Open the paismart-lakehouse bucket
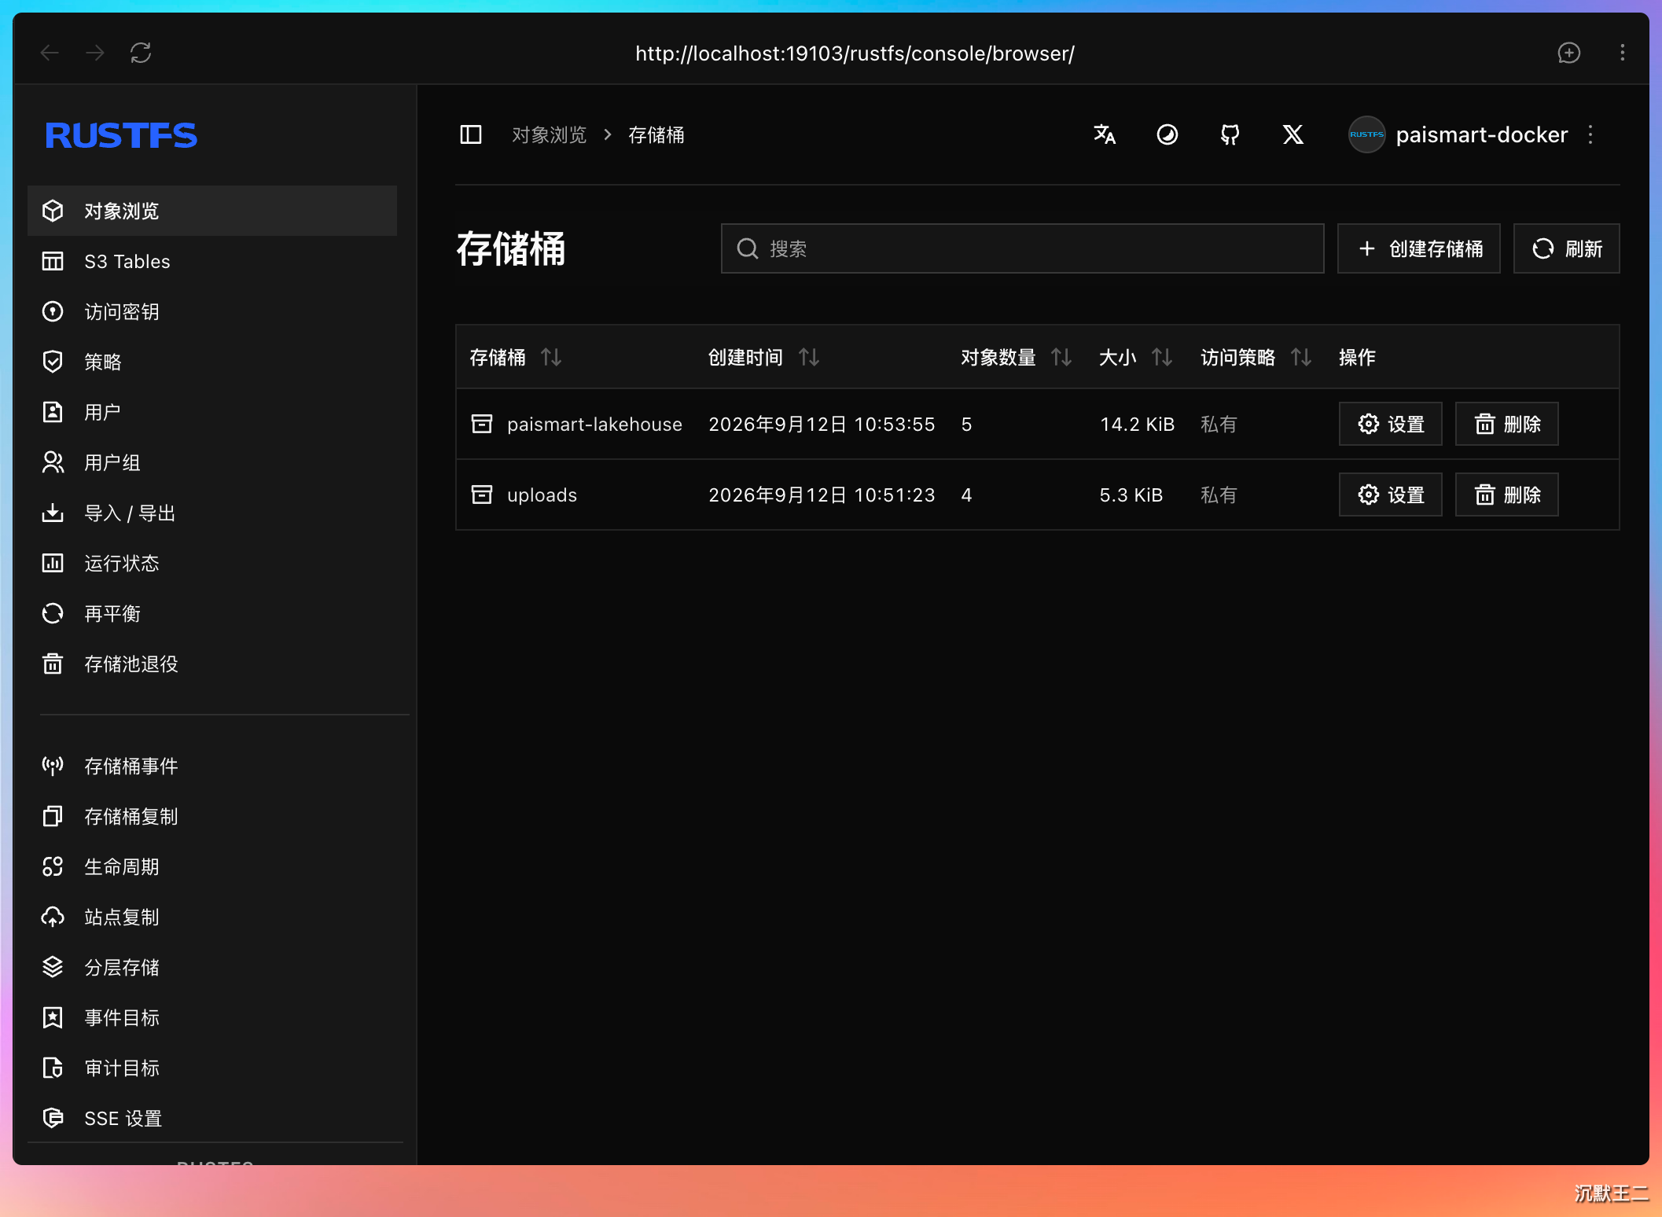The width and height of the screenshot is (1662, 1217). pyautogui.click(x=594, y=425)
